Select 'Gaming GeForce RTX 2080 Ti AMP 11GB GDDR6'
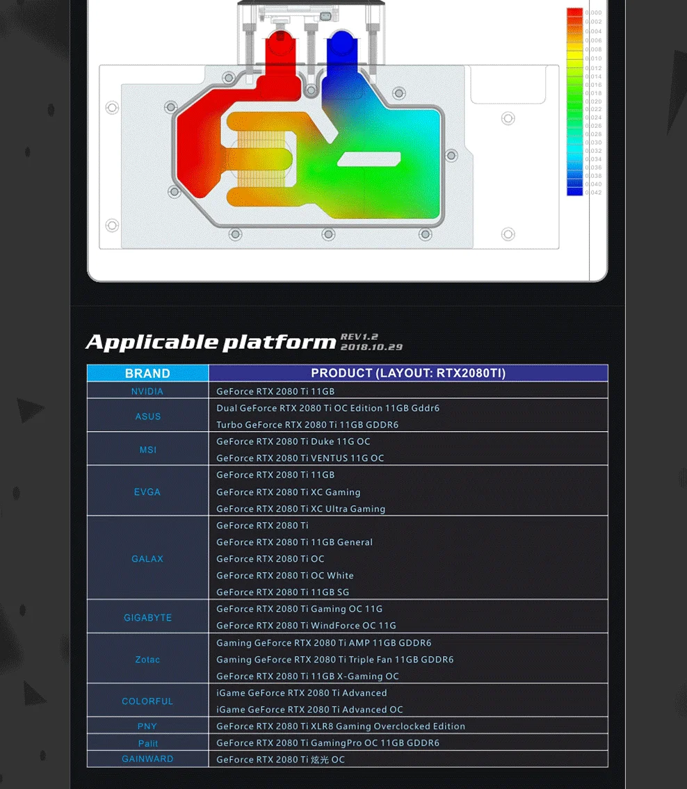The image size is (687, 789). 323,642
